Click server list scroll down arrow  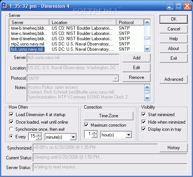click(147, 49)
